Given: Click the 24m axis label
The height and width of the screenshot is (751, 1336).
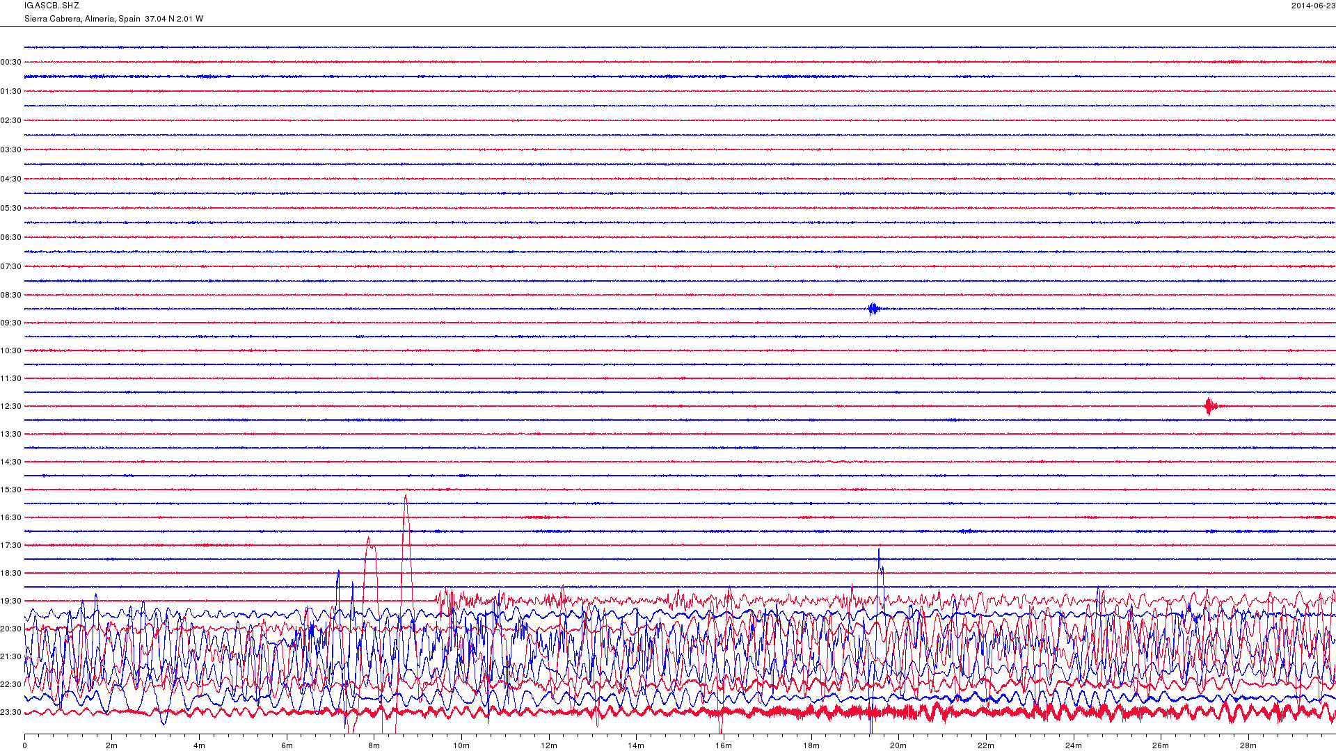Looking at the screenshot, I should 1074,746.
